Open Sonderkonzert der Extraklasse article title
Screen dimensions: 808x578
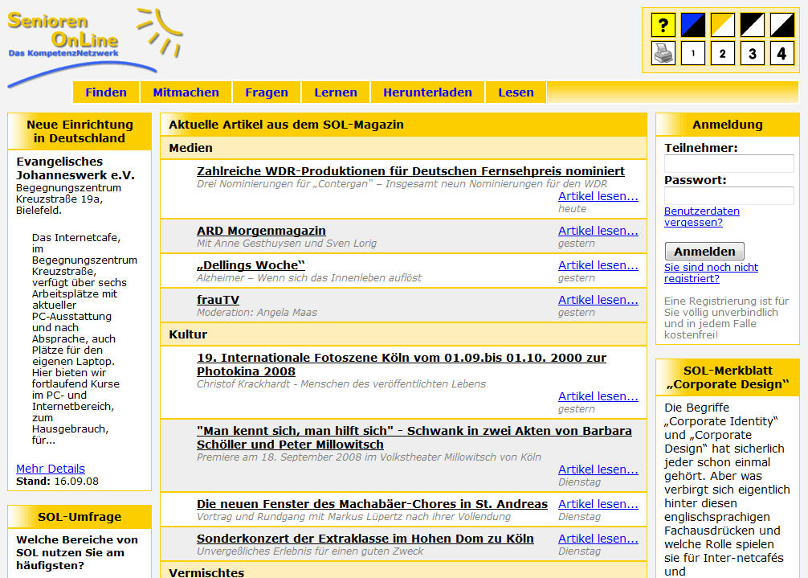pyautogui.click(x=365, y=539)
